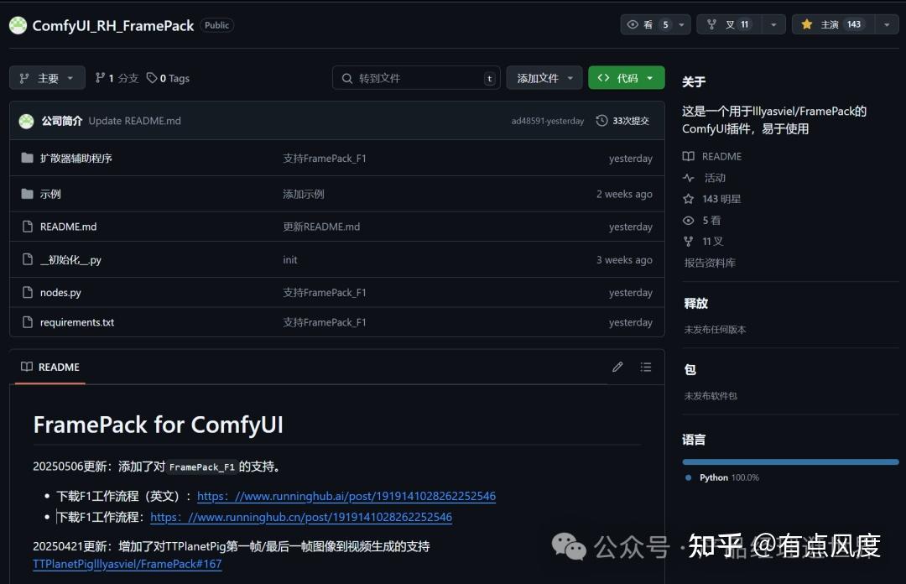Viewport: 906px width, 584px height.
Task: Open the runninghub.ai F1 workflow link
Action: 346,496
